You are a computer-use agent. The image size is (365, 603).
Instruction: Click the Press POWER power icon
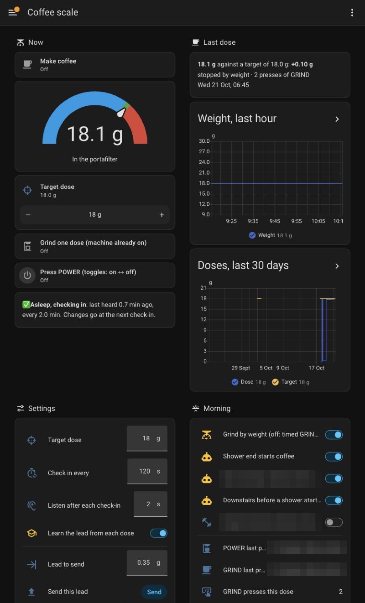coord(27,276)
